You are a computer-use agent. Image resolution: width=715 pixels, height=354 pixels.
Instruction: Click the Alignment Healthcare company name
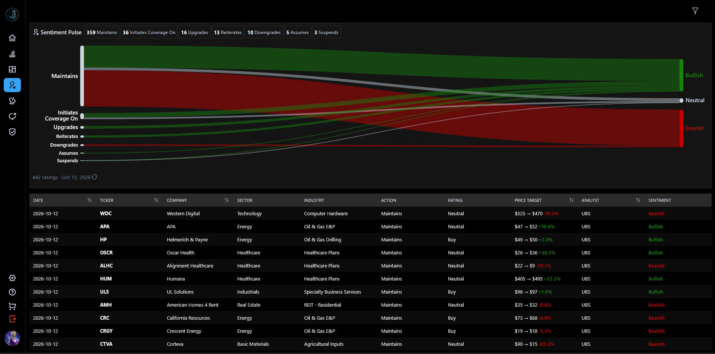coord(190,266)
